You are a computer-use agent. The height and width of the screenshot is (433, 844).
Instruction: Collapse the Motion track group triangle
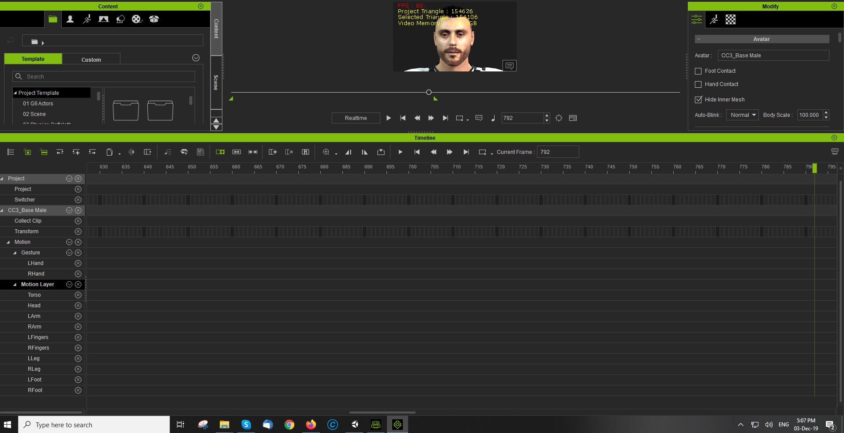click(8, 242)
